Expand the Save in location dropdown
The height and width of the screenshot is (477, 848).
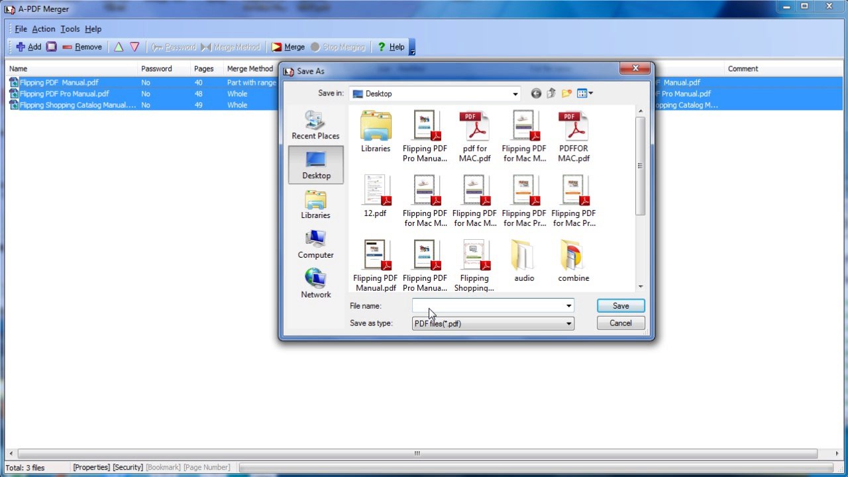(x=515, y=94)
